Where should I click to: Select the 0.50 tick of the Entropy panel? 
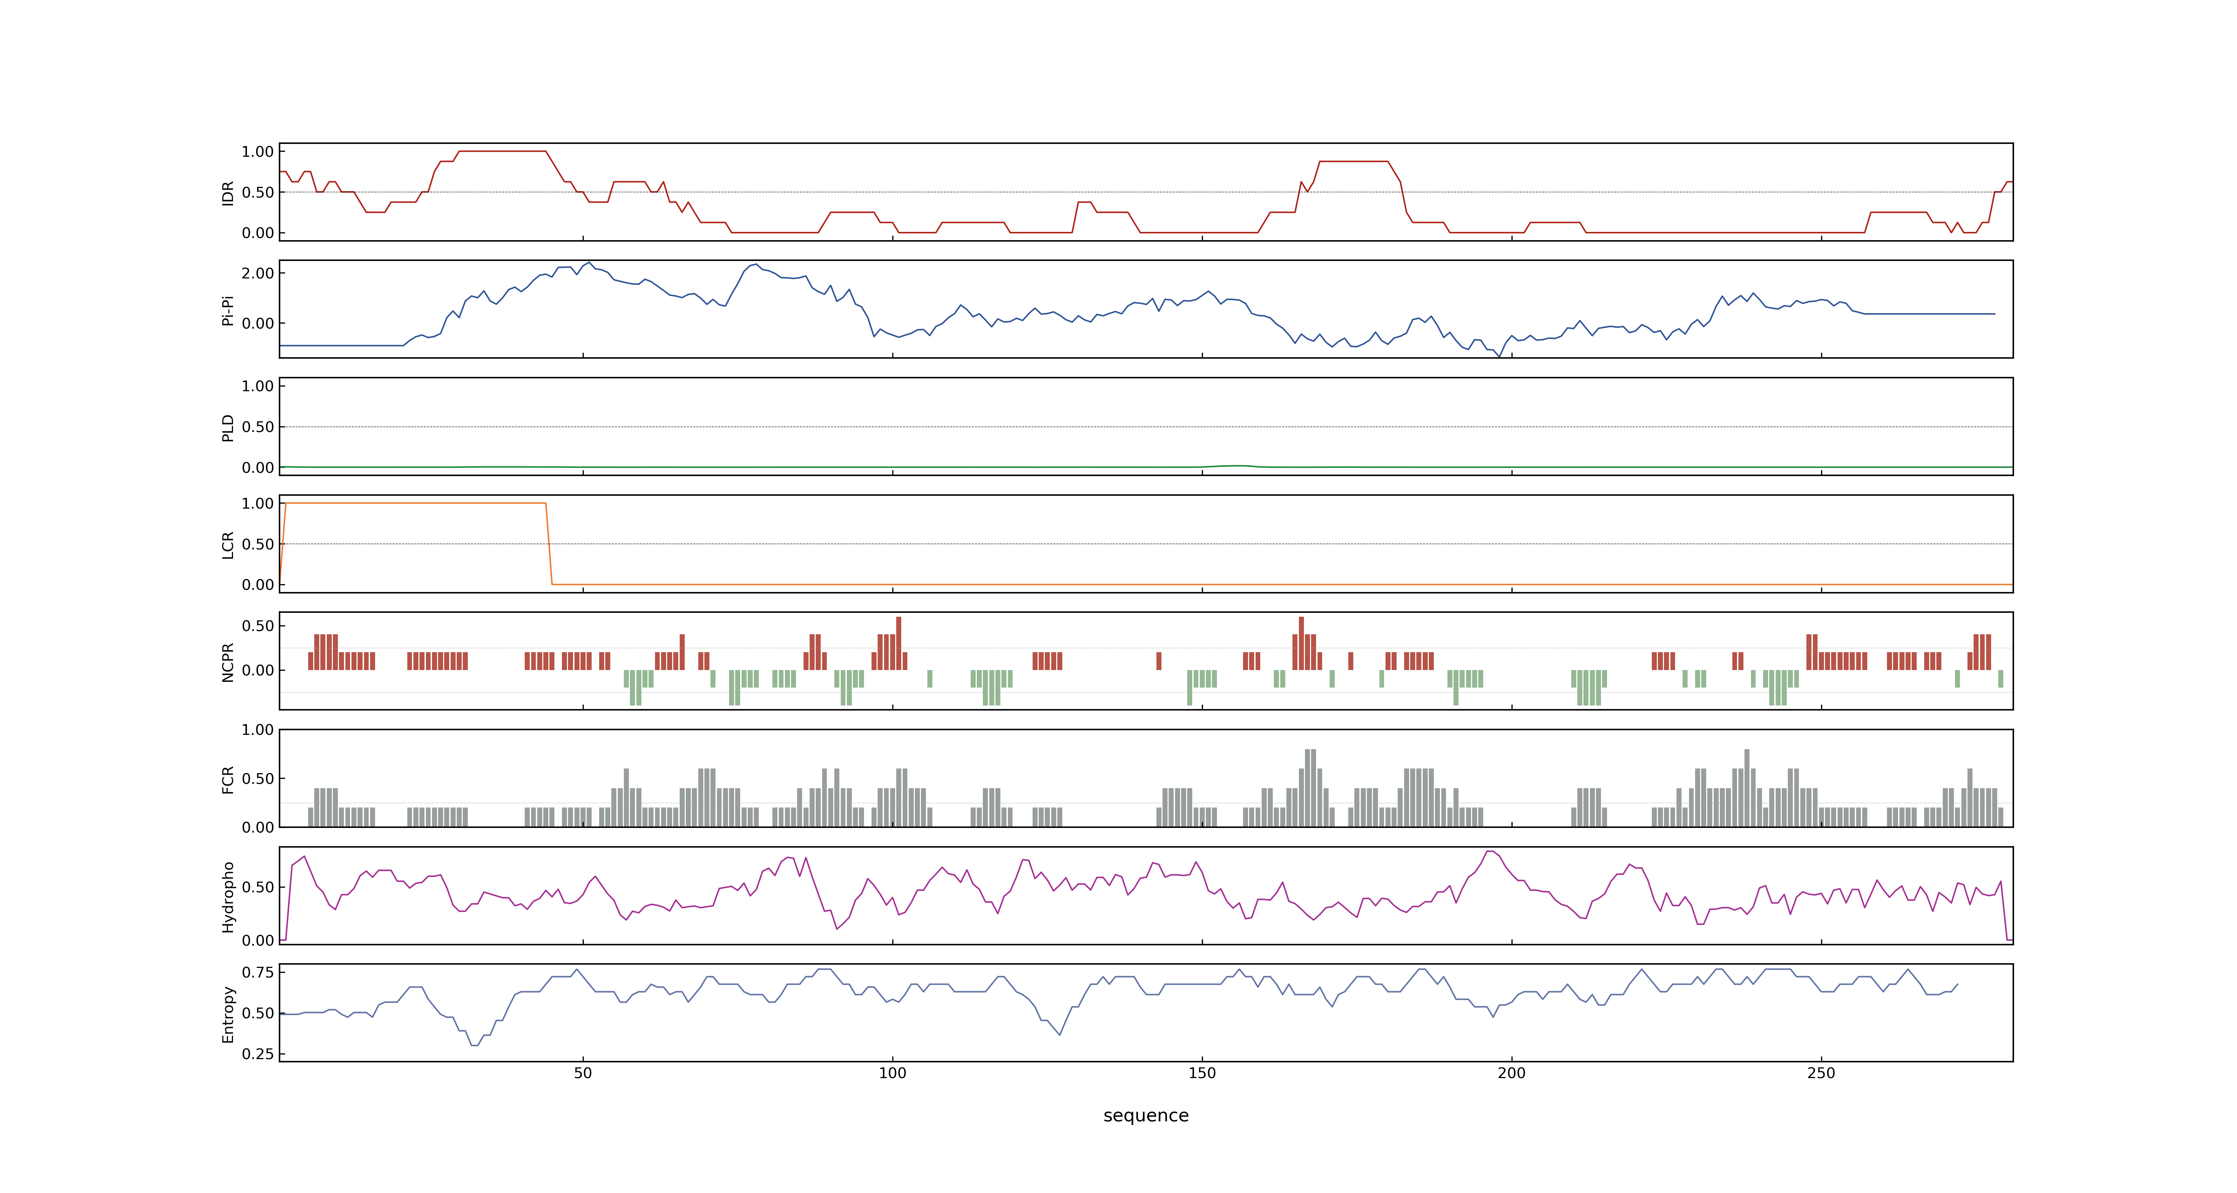[258, 1013]
